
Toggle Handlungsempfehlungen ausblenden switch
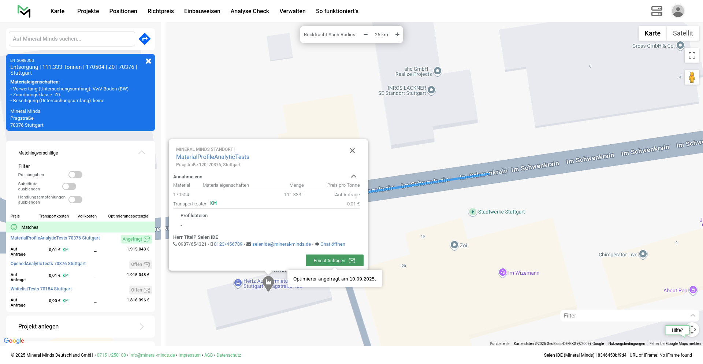click(x=75, y=200)
